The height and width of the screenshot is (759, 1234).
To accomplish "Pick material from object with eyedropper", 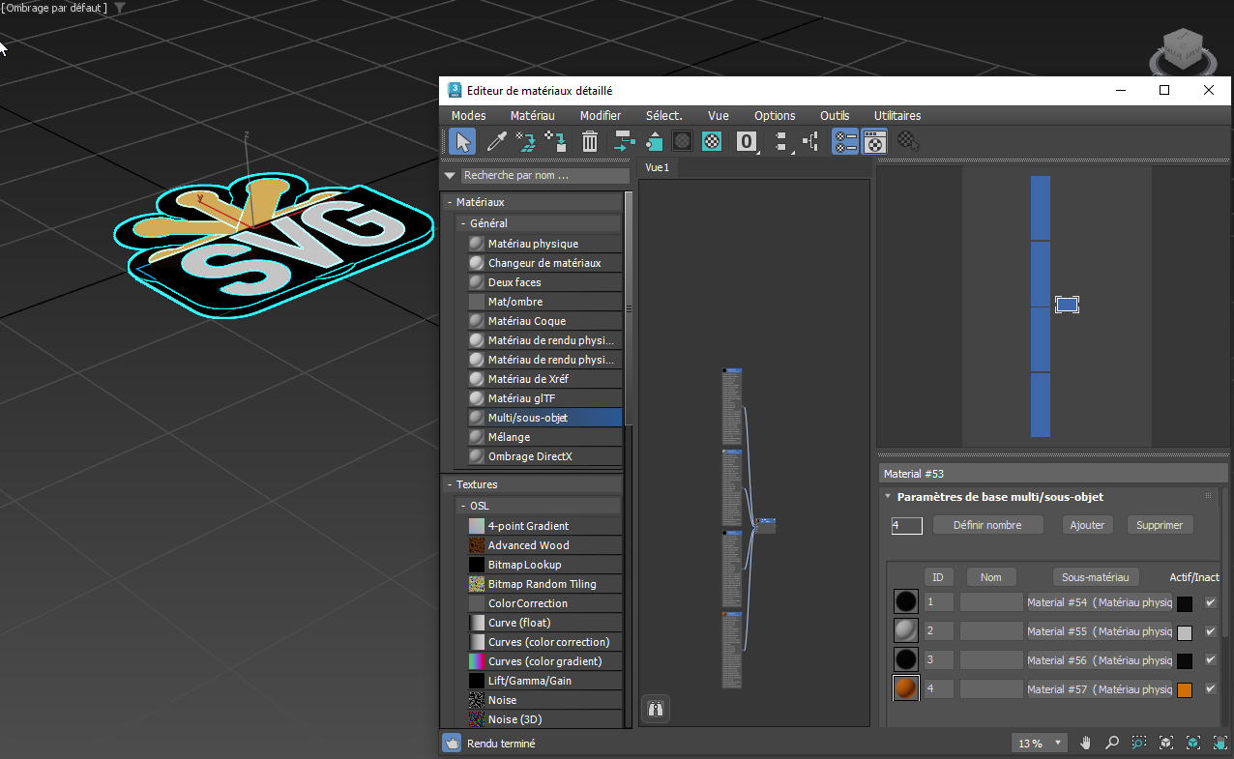I will [x=496, y=142].
